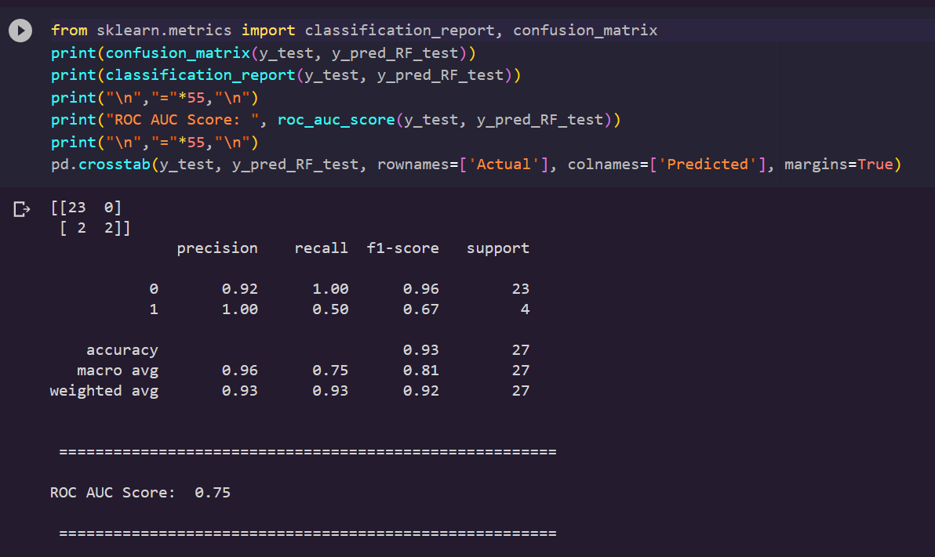Click the accuracy value 0.93 in f1-score column
Screen dimensions: 935x557
421,349
